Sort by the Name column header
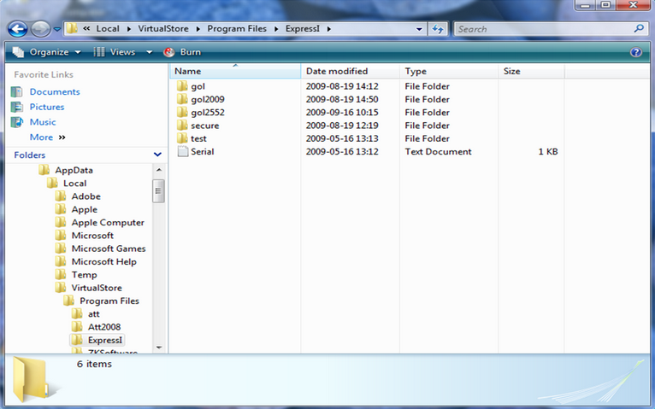The width and height of the screenshot is (655, 409). 235,71
